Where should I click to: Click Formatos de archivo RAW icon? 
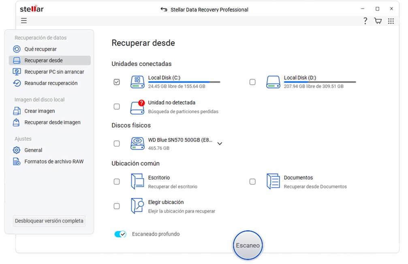tap(16, 161)
